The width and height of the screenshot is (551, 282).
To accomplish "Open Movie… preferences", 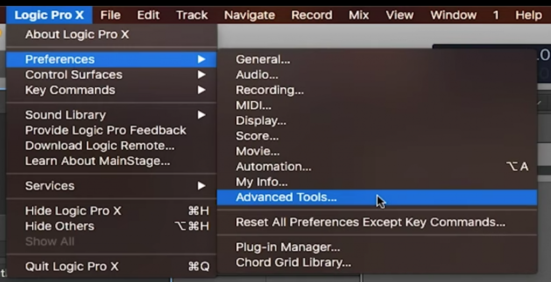I will (377, 151).
